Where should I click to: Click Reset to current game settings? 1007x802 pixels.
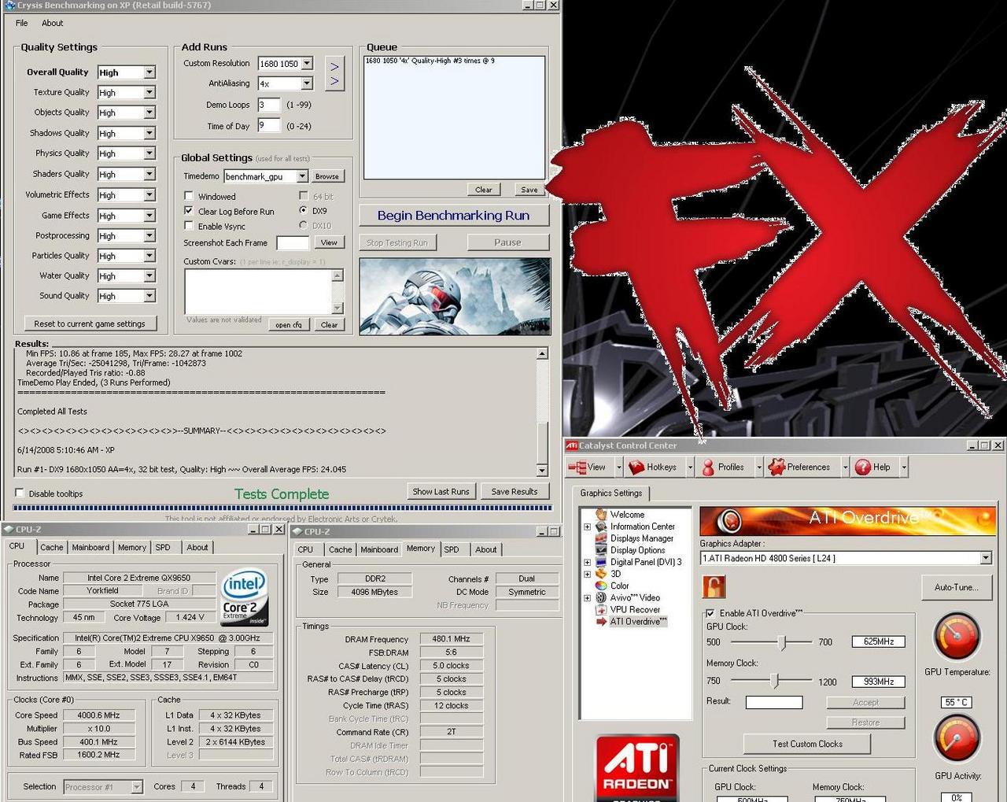90,323
